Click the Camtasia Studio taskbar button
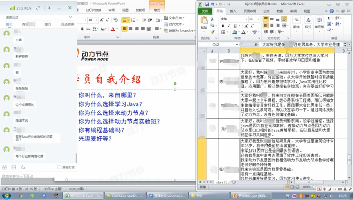 coord(125,196)
